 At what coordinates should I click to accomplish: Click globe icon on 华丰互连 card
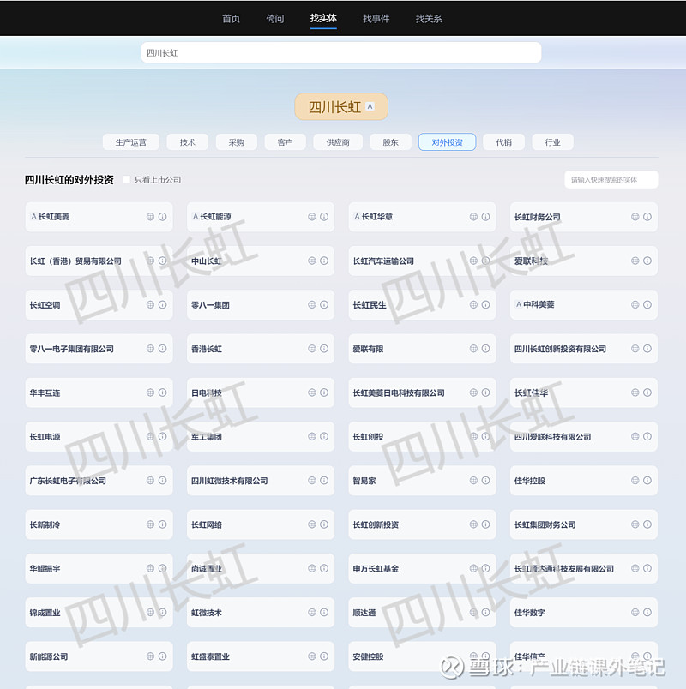[150, 392]
